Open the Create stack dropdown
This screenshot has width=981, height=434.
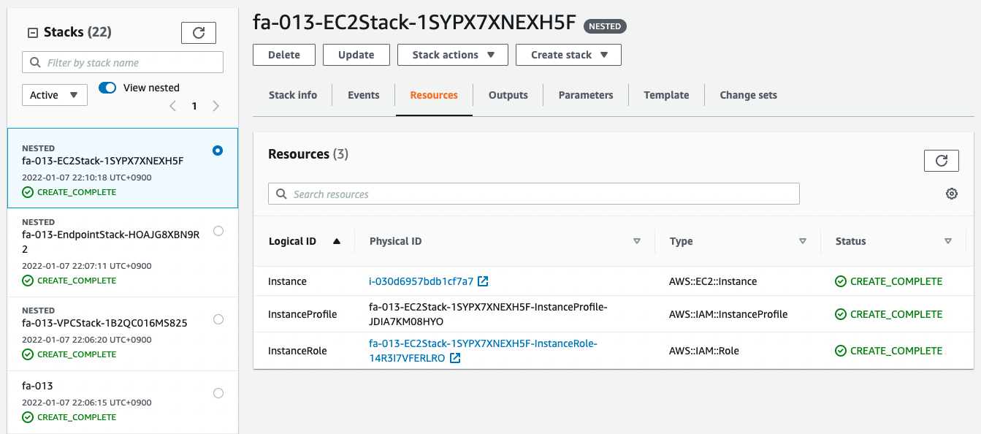click(x=568, y=55)
